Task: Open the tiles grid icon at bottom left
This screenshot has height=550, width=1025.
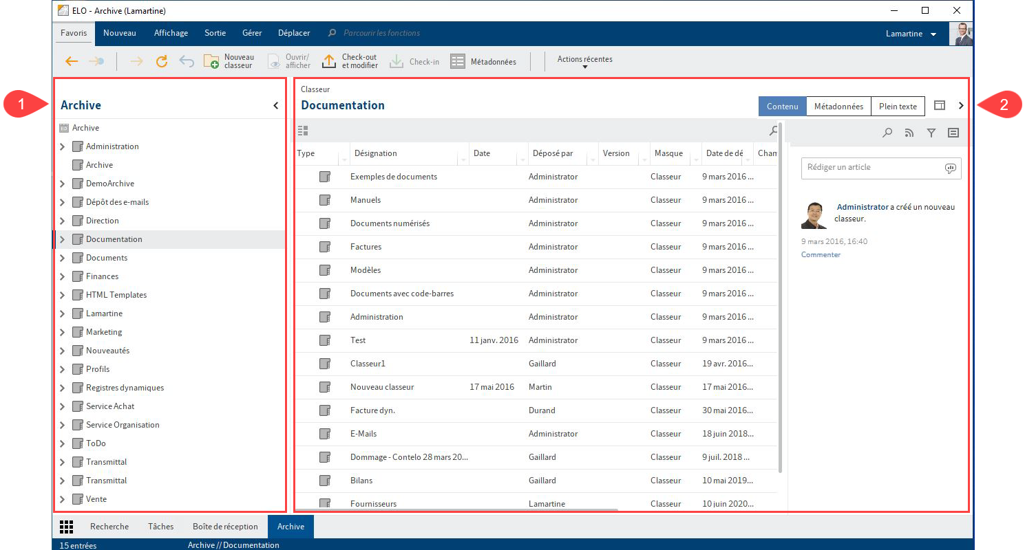Action: 66,527
